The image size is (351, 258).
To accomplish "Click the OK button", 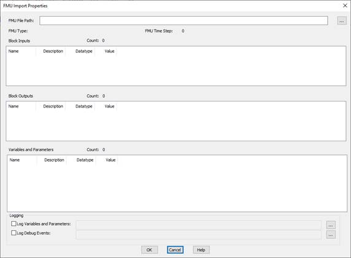I will coord(149,249).
